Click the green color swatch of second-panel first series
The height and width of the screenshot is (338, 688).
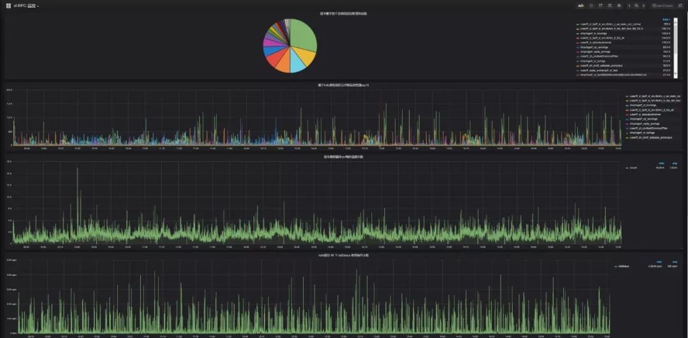pyautogui.click(x=627, y=96)
